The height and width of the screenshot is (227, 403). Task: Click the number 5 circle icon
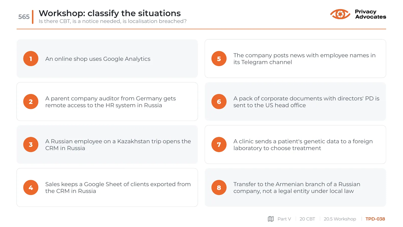point(219,59)
